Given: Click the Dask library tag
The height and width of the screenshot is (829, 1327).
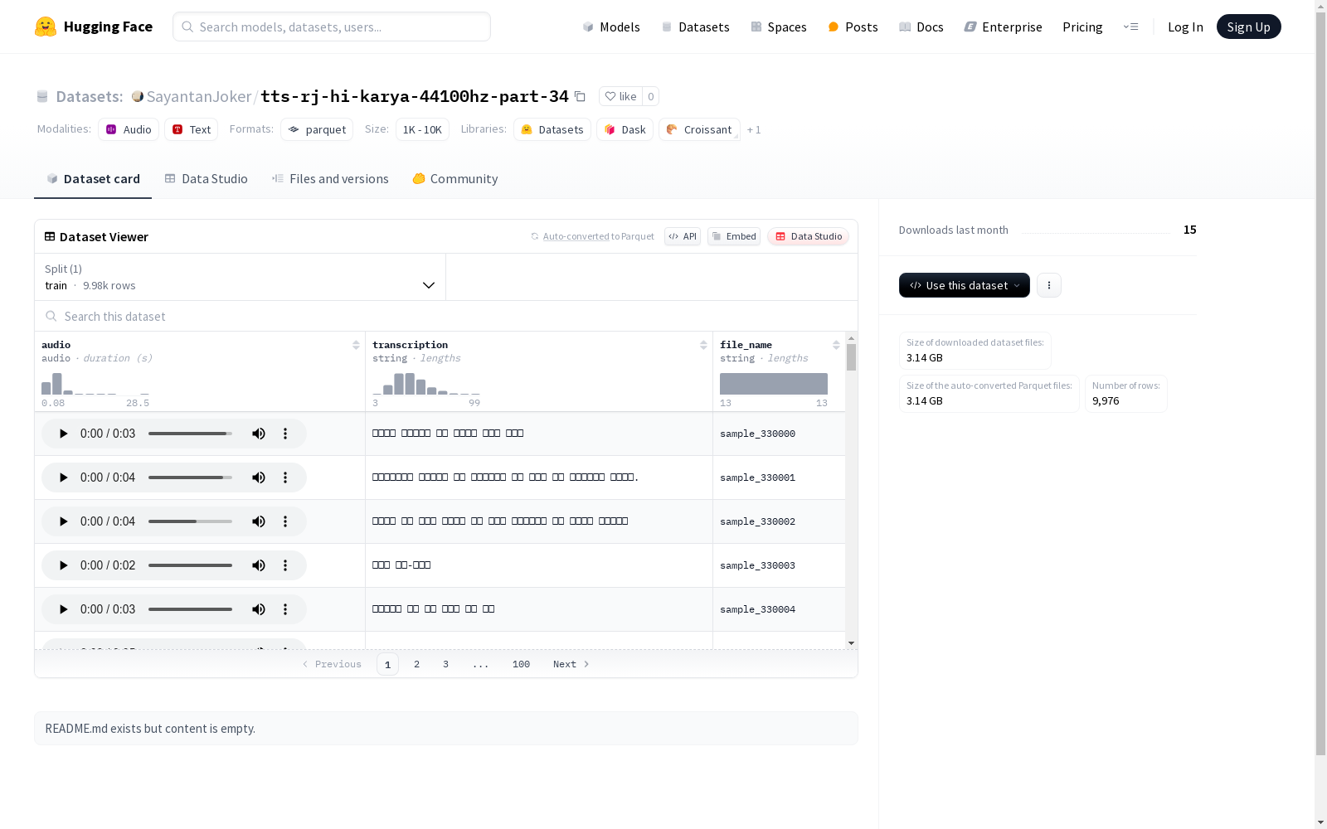Looking at the screenshot, I should point(625,129).
